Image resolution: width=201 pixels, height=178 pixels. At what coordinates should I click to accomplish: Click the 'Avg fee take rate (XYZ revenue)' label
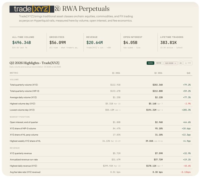point(25,172)
